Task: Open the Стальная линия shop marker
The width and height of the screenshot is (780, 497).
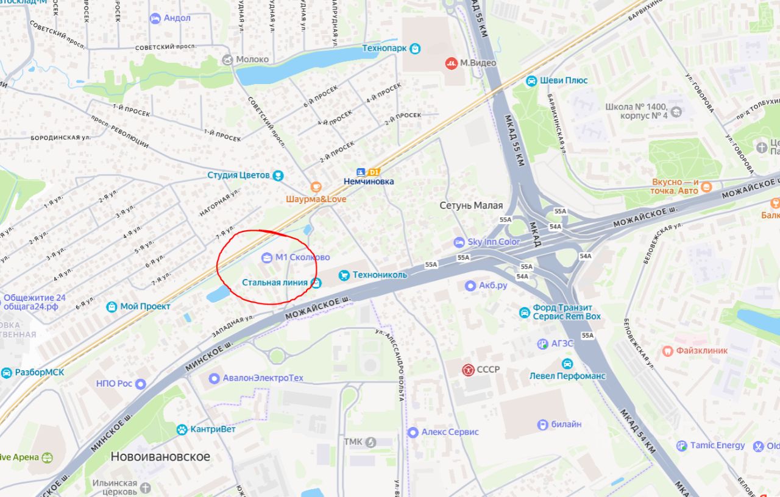Action: point(316,283)
